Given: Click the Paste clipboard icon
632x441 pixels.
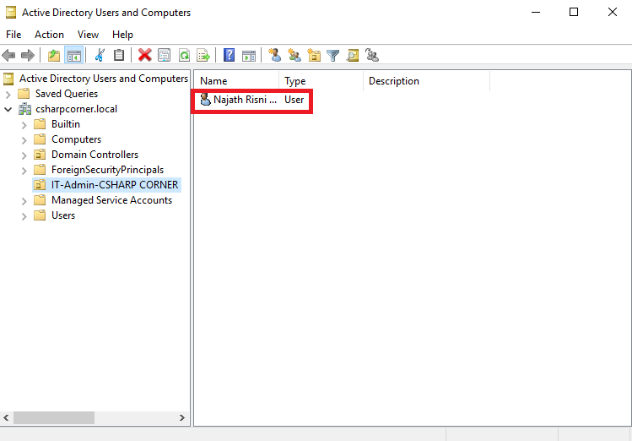Looking at the screenshot, I should (x=119, y=55).
